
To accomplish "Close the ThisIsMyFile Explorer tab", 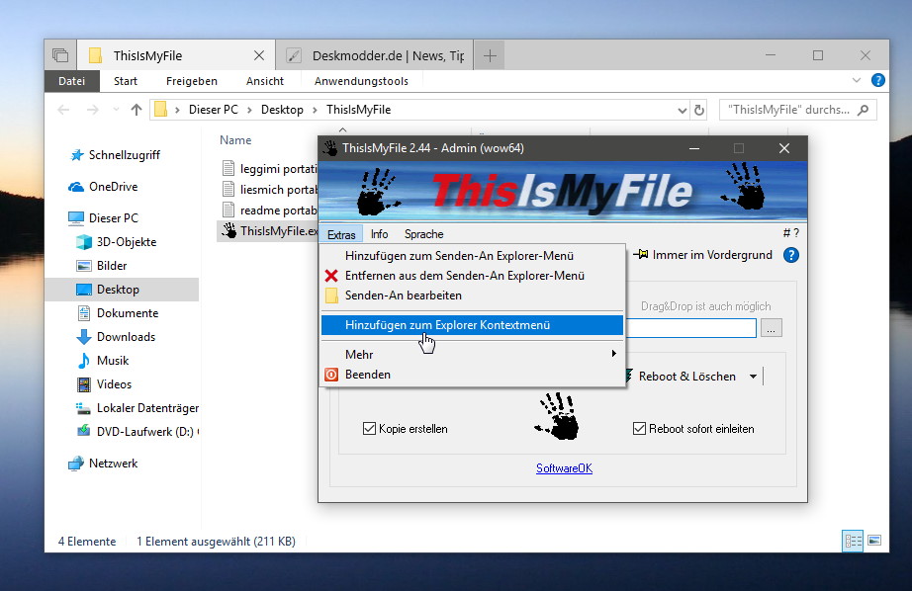I will tap(259, 55).
